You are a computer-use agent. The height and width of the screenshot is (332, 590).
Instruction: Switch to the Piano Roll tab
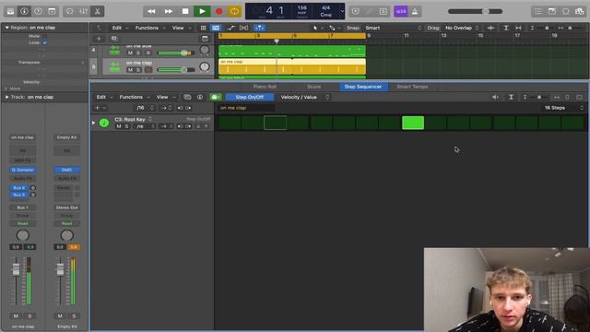[265, 87]
